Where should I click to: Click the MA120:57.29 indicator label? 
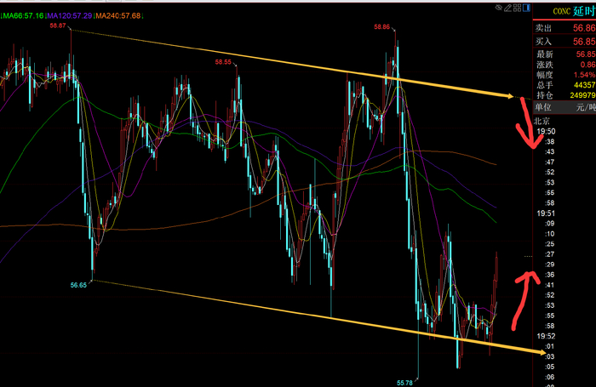[x=70, y=15]
